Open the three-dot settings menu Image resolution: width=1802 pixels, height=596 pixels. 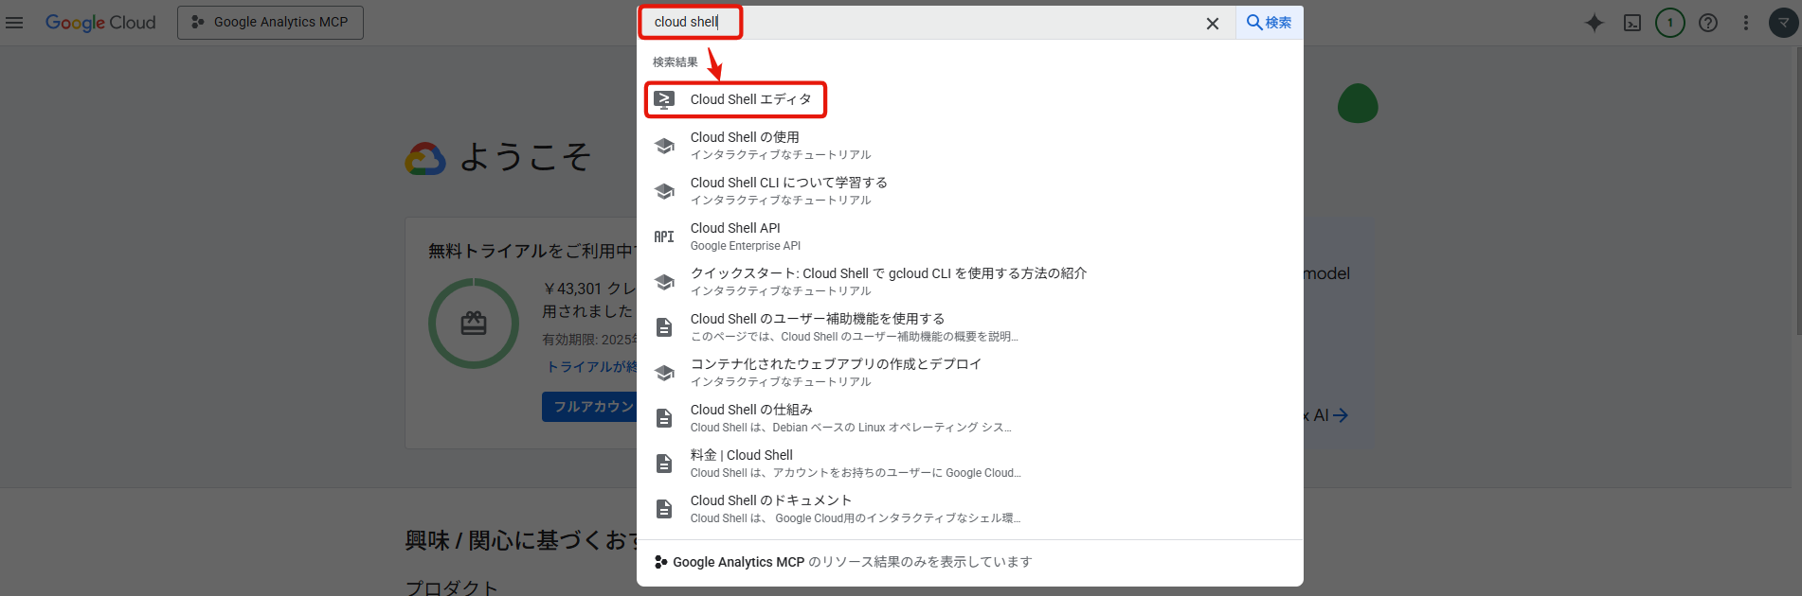[1746, 23]
